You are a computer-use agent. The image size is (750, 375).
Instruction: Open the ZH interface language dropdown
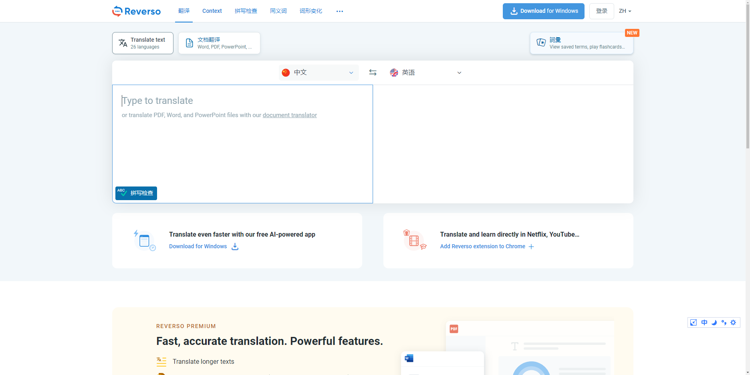625,11
